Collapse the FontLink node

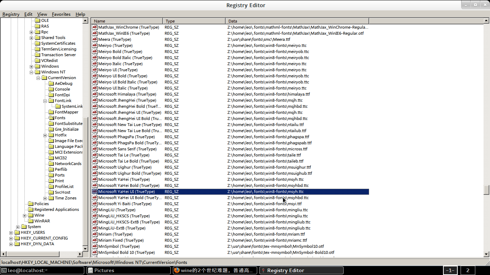[x=45, y=101]
